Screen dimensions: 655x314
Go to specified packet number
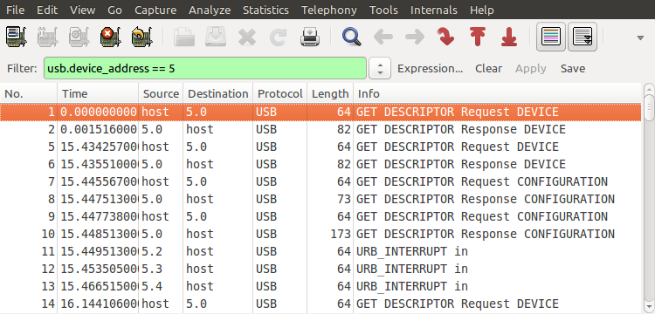point(446,38)
